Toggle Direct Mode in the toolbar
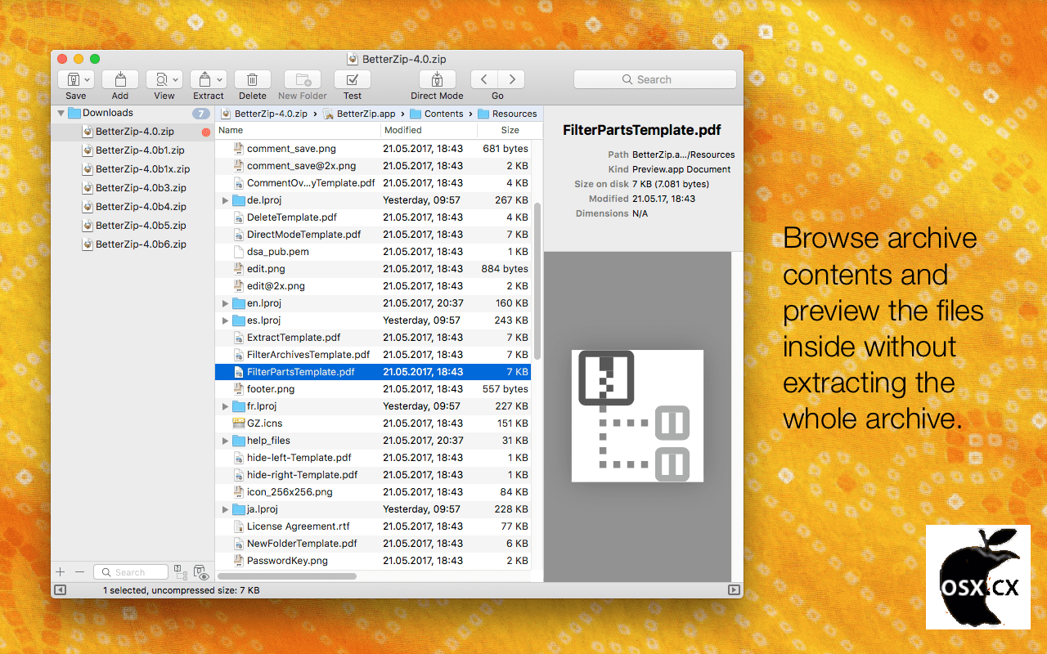1047x654 pixels. click(437, 79)
